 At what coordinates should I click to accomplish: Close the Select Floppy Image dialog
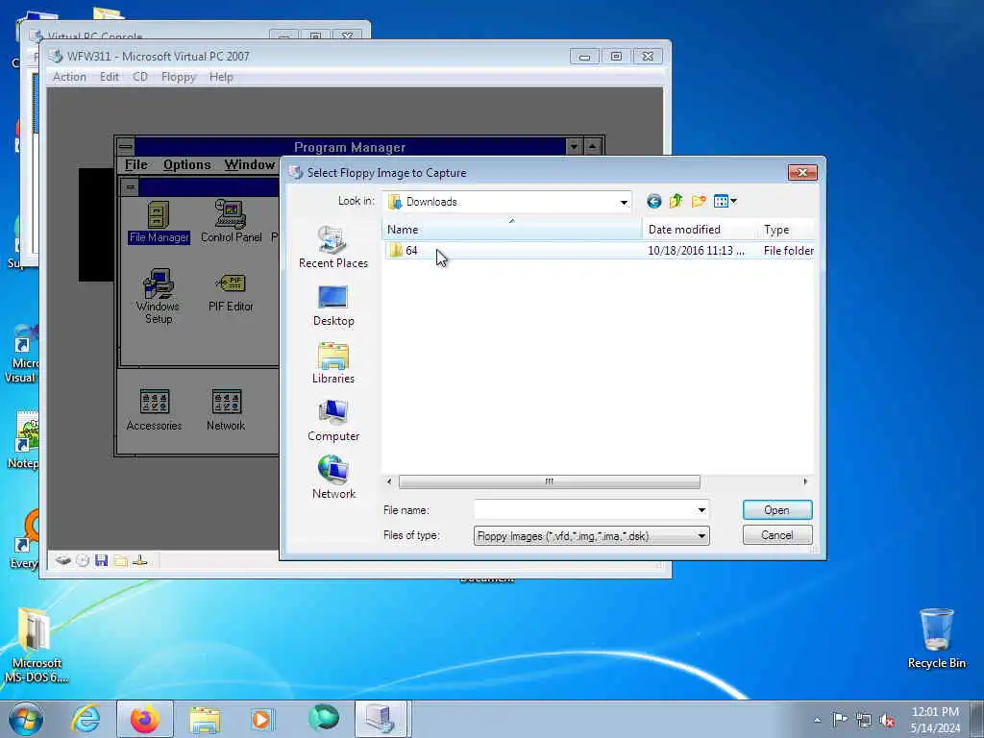[x=802, y=173]
